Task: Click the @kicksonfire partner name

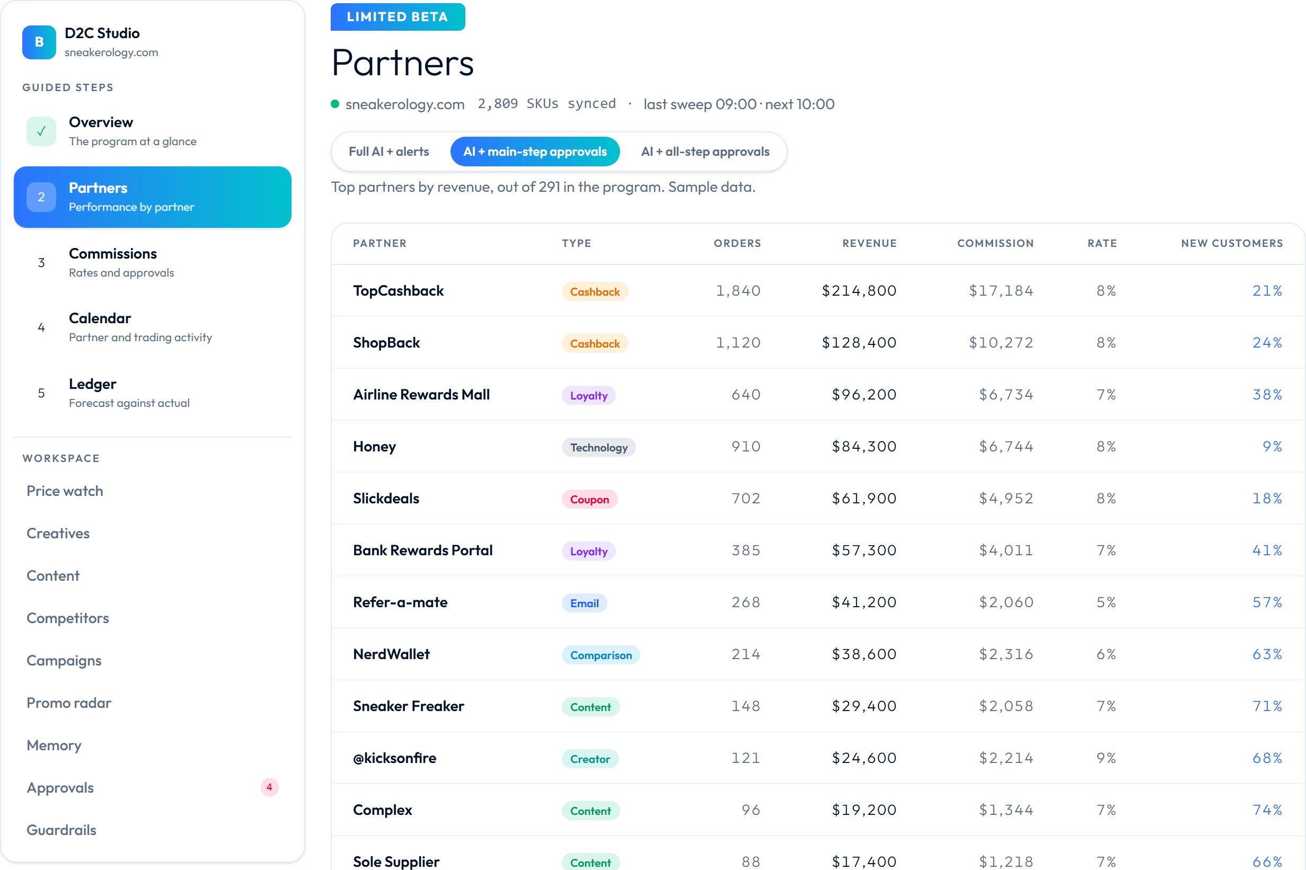Action: [395, 758]
